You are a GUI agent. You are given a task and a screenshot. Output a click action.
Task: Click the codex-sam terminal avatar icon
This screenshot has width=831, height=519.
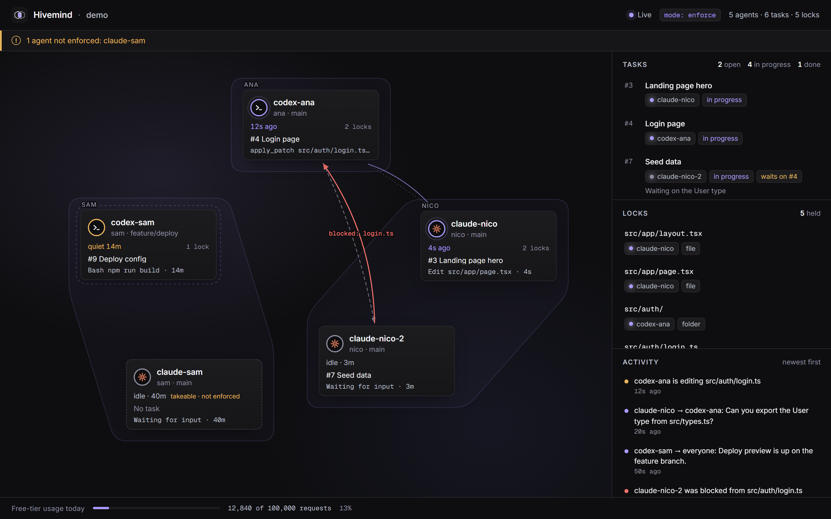(96, 227)
